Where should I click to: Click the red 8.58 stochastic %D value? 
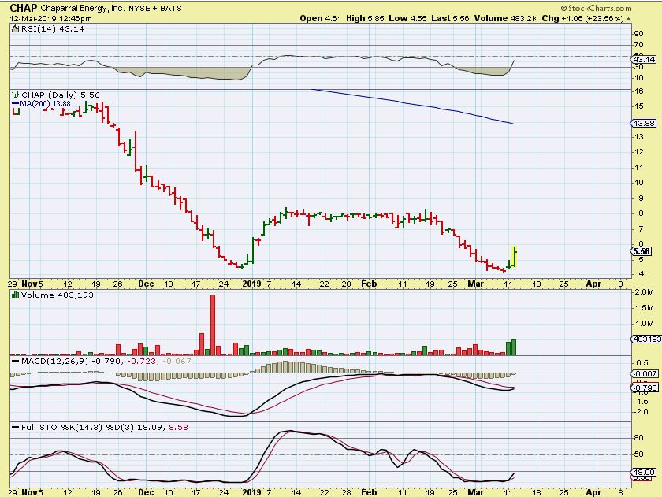[x=179, y=428]
